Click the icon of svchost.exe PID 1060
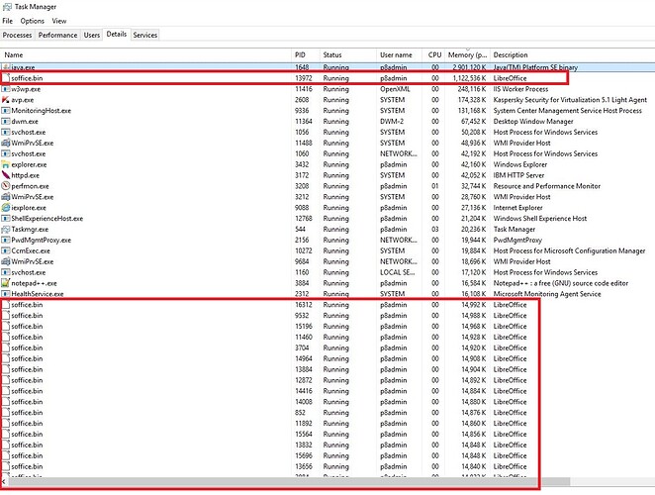Viewport: 655px width, 495px height. pyautogui.click(x=5, y=153)
